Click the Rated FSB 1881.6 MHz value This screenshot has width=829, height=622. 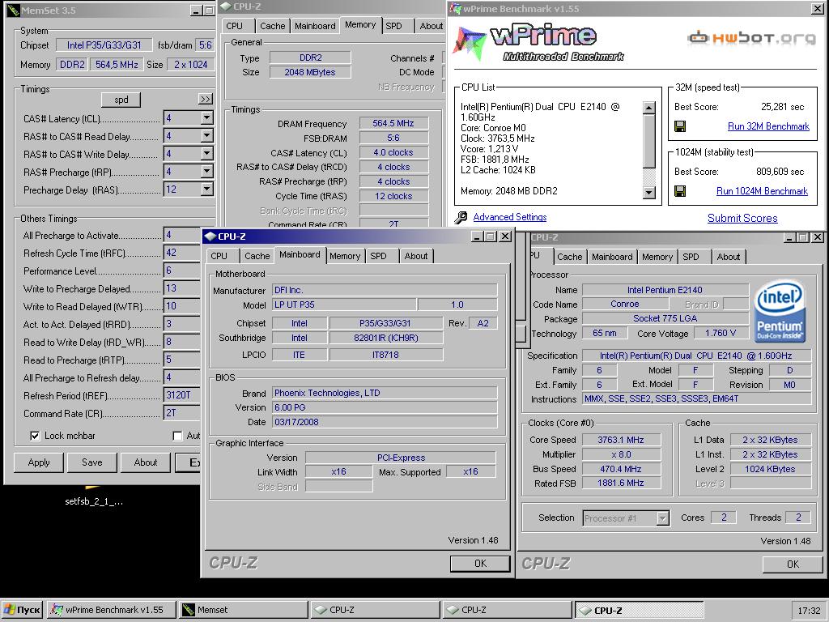[621, 483]
